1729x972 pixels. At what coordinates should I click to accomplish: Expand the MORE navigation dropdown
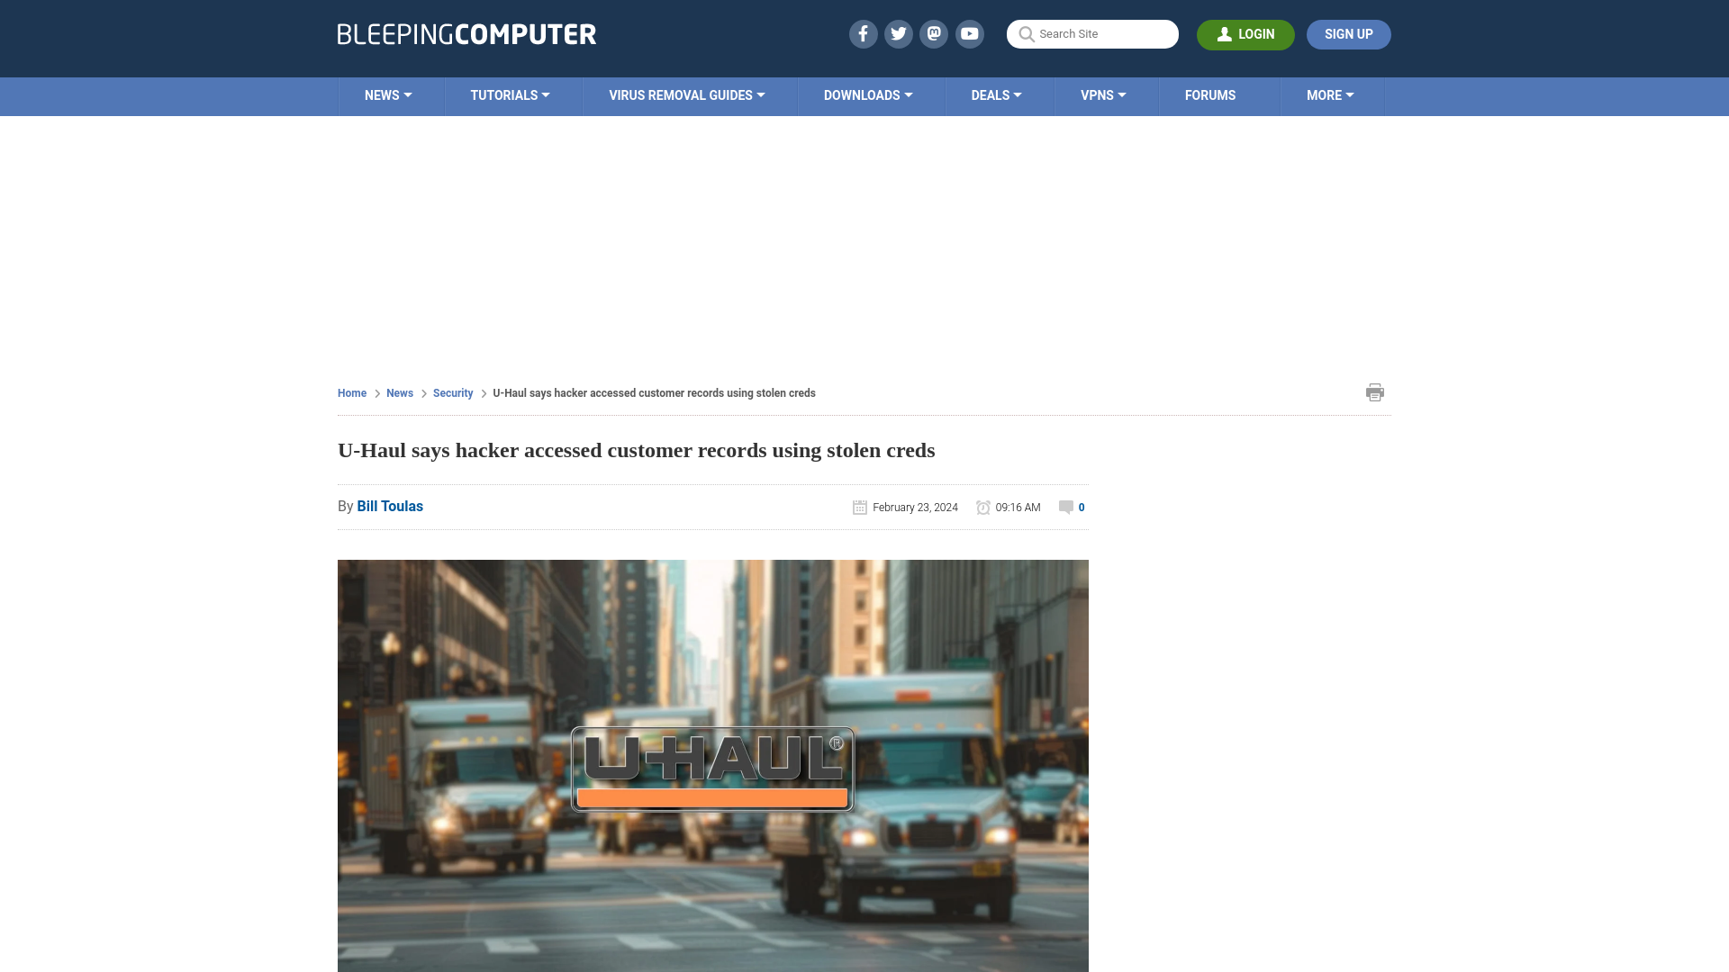click(x=1329, y=94)
